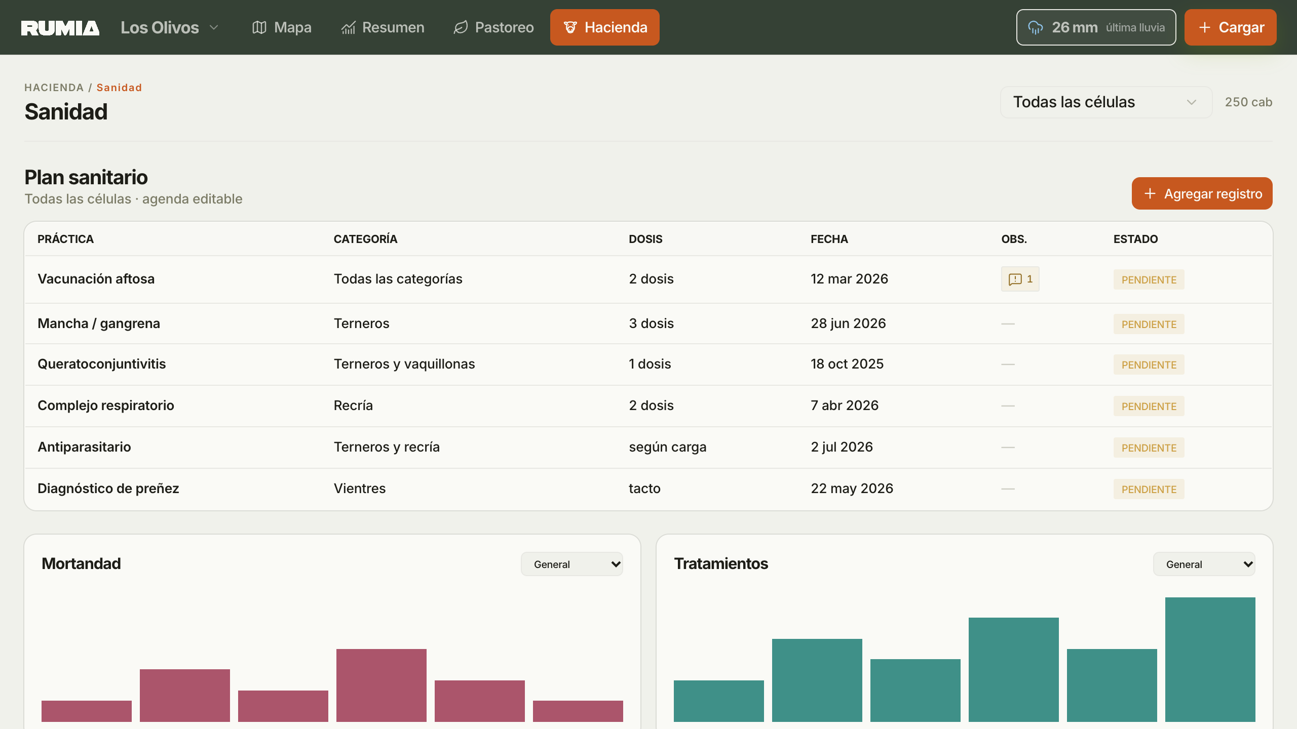
Task: Open the Todas las células dropdown
Action: click(x=1106, y=102)
